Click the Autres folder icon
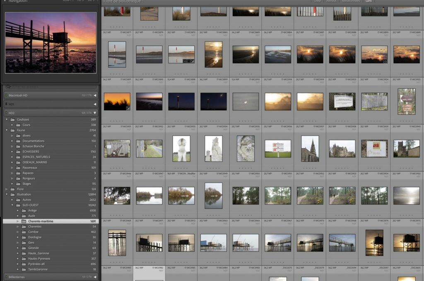This screenshot has width=424, height=281. pyautogui.click(x=18, y=200)
